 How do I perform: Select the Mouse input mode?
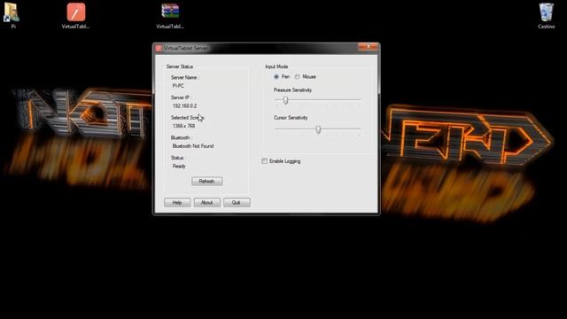pos(298,77)
